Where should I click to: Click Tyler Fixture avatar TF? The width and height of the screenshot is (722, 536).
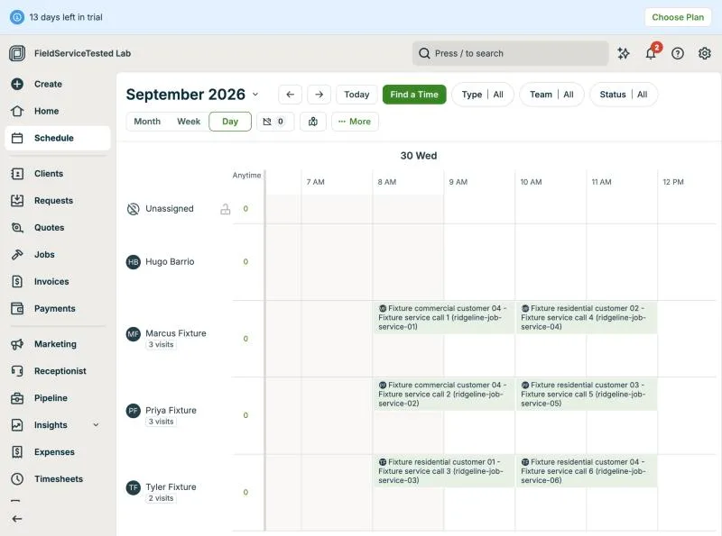pyautogui.click(x=133, y=487)
